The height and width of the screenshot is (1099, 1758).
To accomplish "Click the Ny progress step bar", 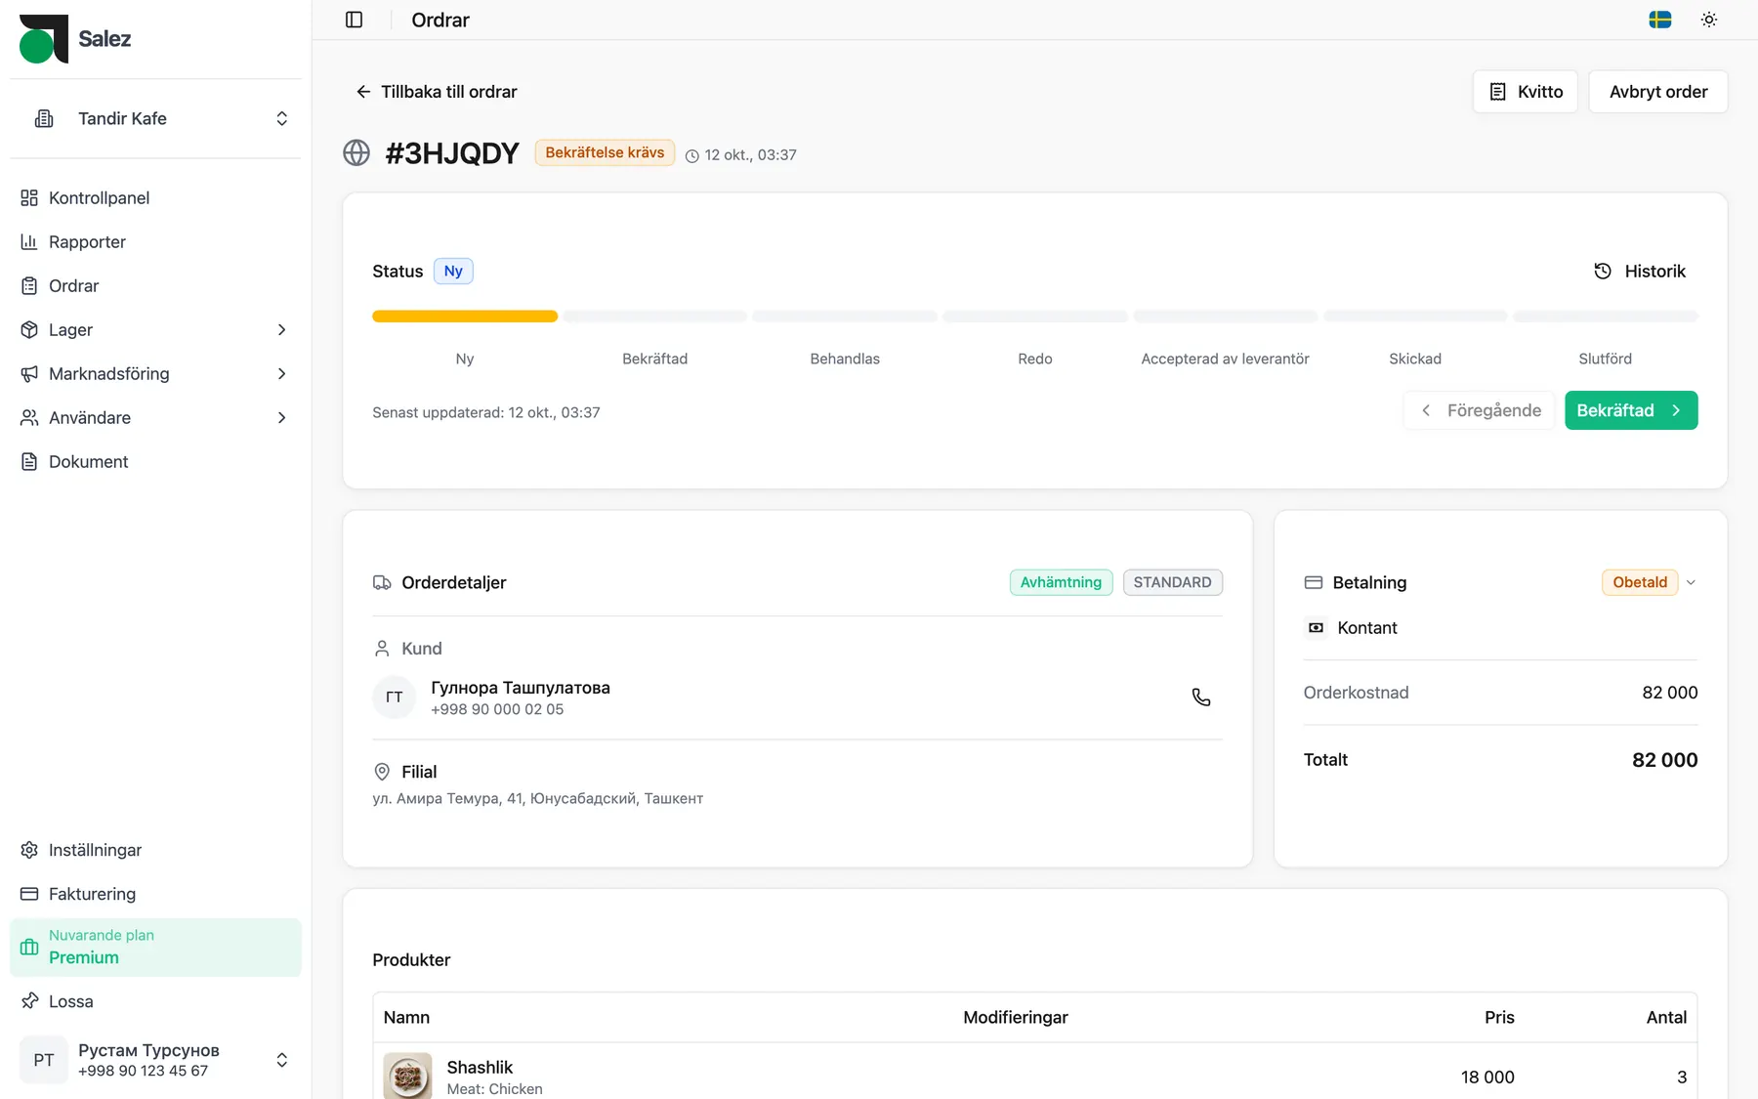I will point(465,317).
